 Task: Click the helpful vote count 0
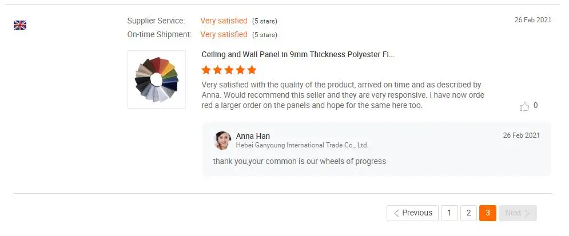click(535, 106)
